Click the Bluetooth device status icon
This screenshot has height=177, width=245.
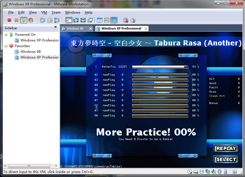pyautogui.click(x=219, y=172)
